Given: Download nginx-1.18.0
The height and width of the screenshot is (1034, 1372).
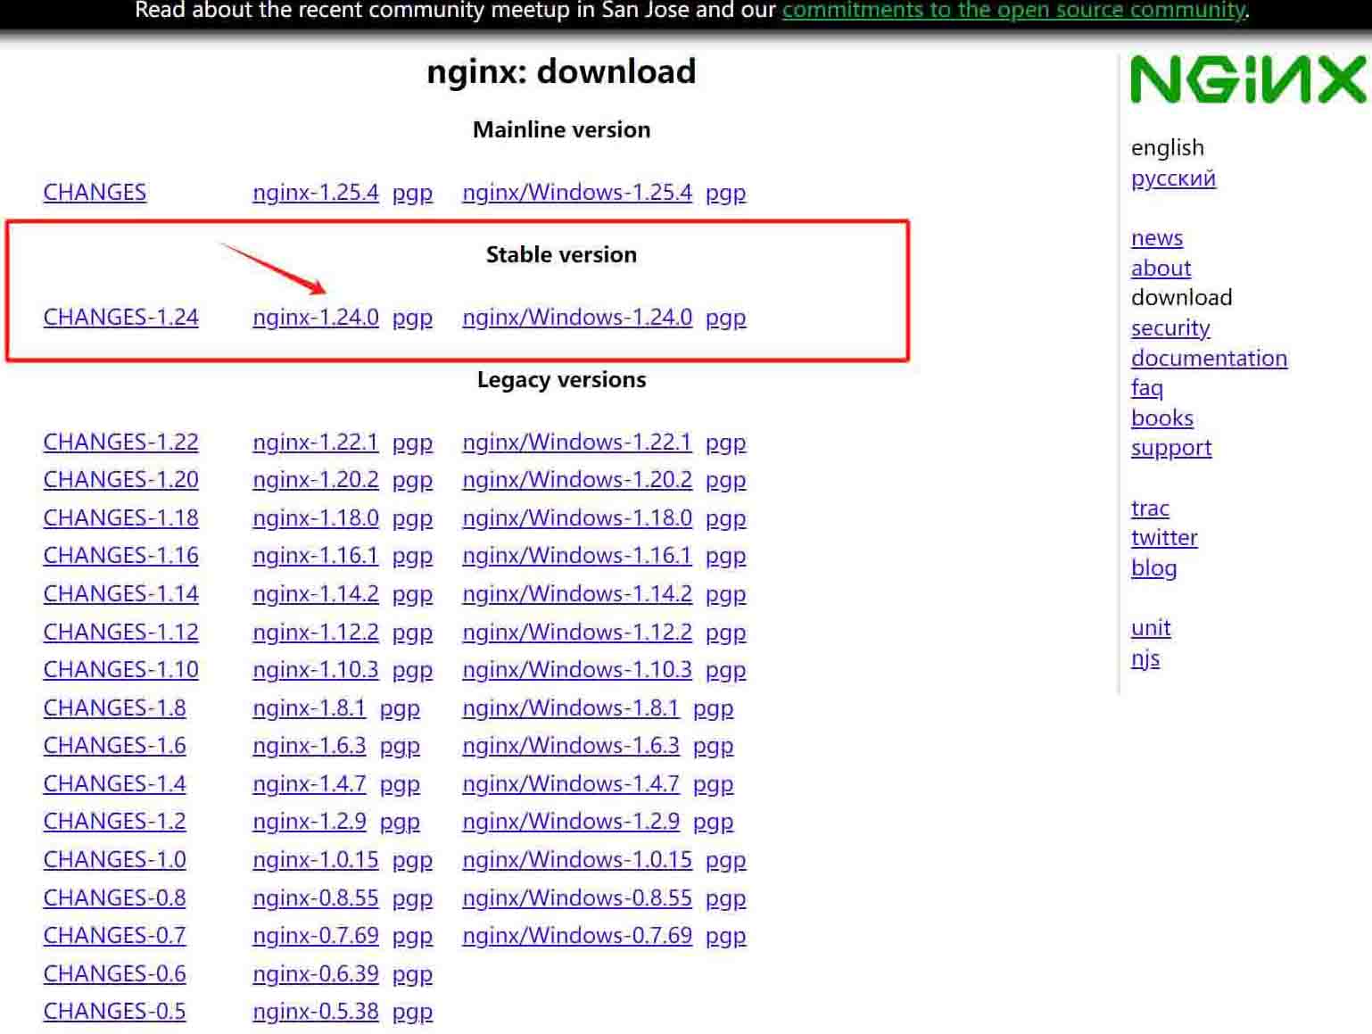Looking at the screenshot, I should click(316, 518).
